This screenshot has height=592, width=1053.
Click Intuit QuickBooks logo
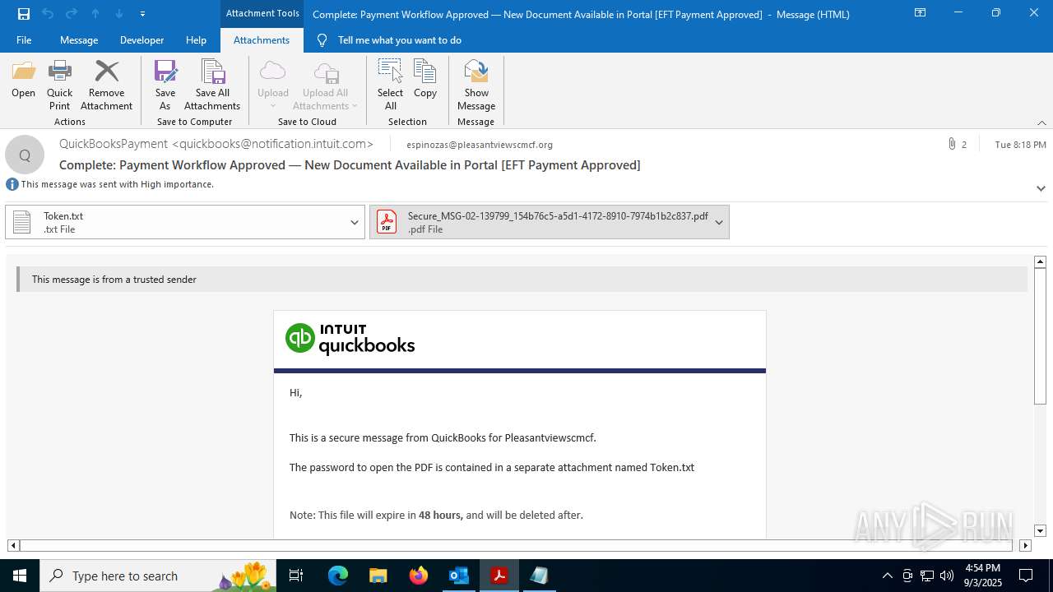tap(350, 339)
